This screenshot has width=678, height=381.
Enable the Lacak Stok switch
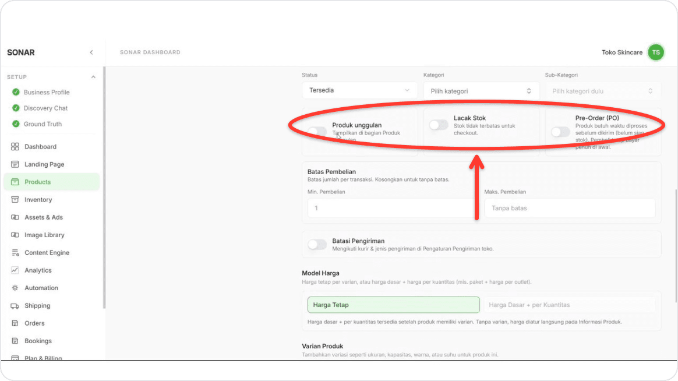439,125
